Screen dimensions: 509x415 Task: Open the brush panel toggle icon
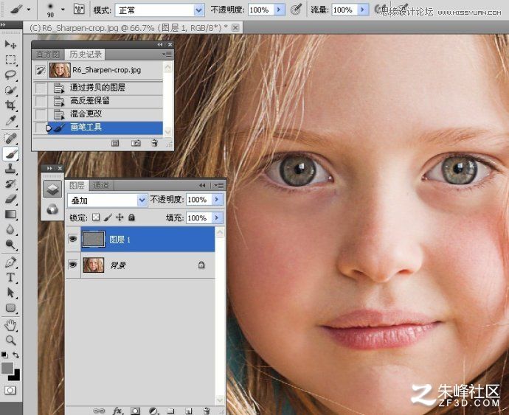(x=79, y=9)
